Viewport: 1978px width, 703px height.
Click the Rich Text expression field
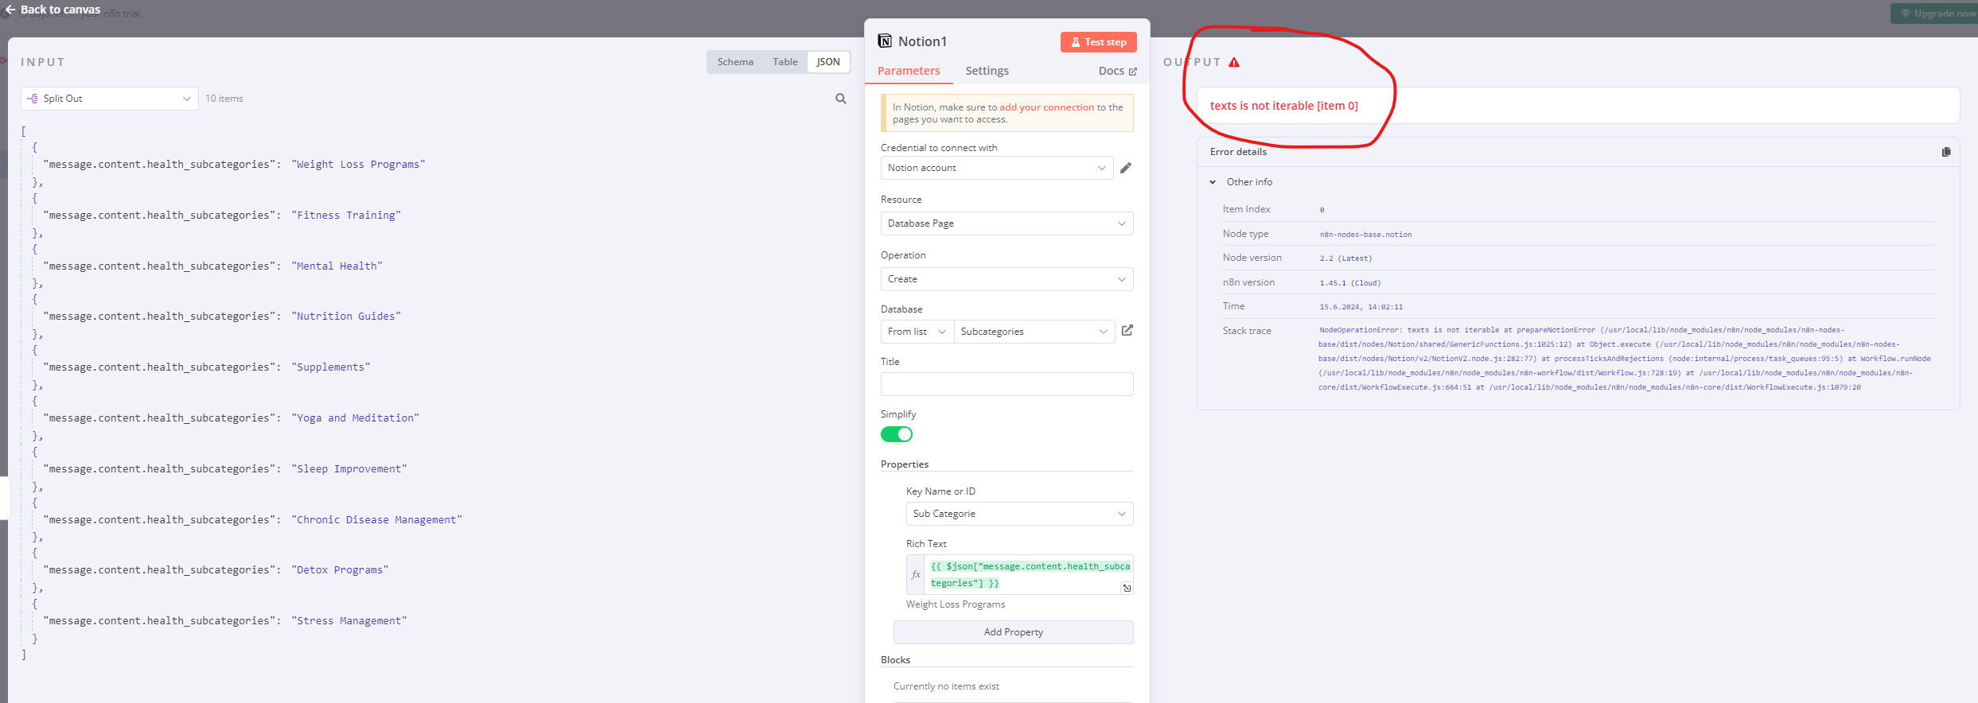tap(1030, 574)
